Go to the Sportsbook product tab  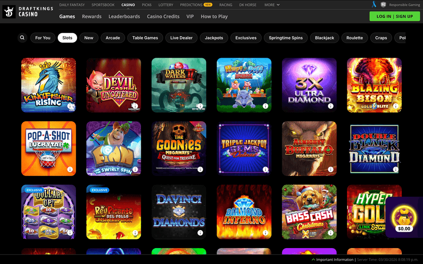pyautogui.click(x=103, y=4)
